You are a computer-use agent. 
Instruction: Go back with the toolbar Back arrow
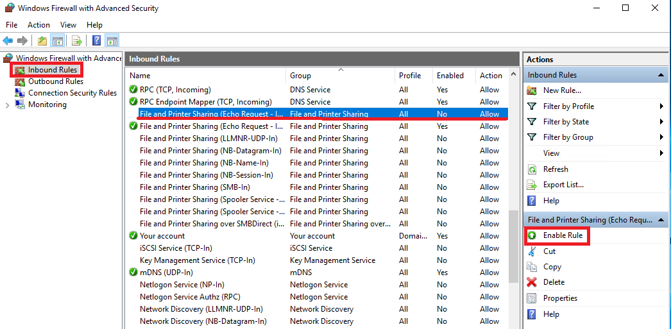pyautogui.click(x=8, y=40)
